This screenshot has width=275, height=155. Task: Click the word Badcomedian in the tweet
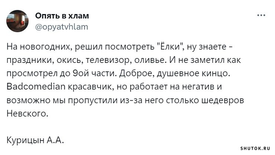point(36,87)
